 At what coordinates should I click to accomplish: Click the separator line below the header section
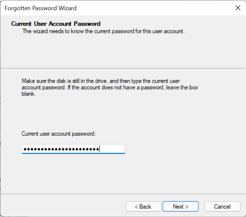pos(123,68)
